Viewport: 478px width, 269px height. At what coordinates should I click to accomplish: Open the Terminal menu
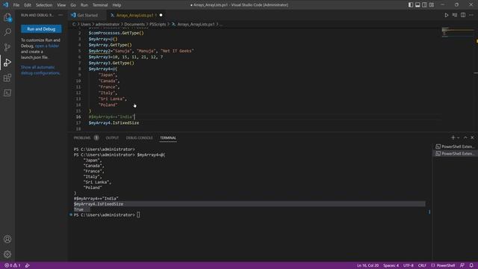100,5
